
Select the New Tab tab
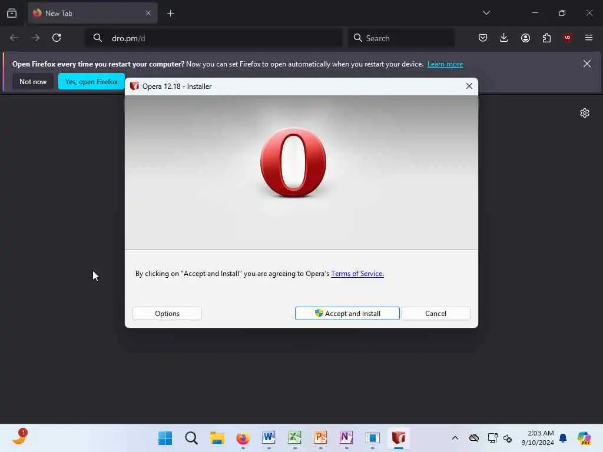click(92, 13)
